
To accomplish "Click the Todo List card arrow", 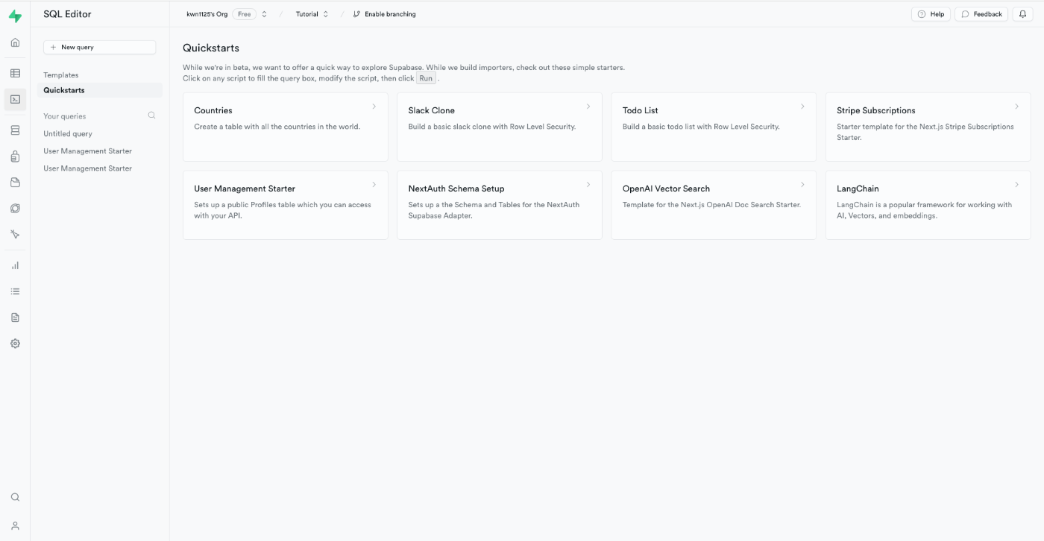I will pos(802,107).
